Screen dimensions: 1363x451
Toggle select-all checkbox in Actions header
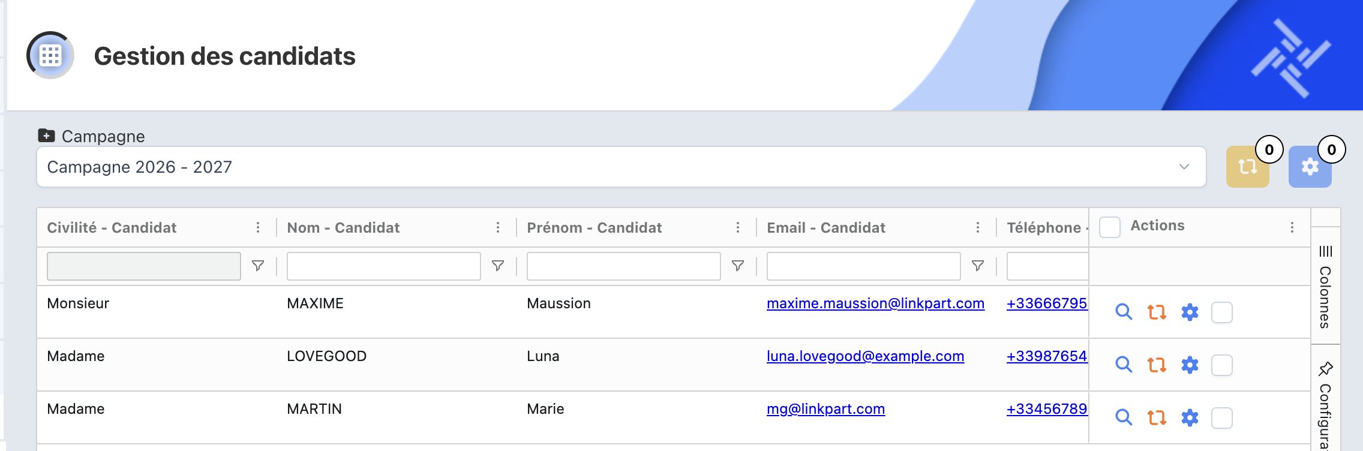[1110, 227]
